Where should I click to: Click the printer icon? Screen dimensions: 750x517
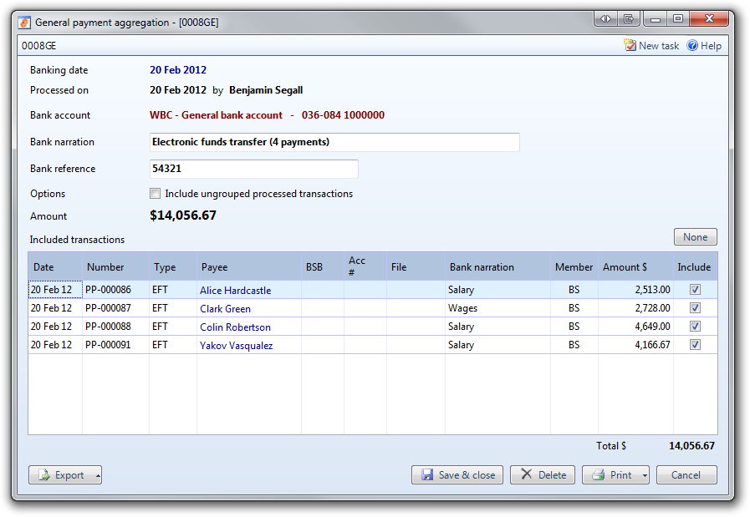(x=599, y=475)
